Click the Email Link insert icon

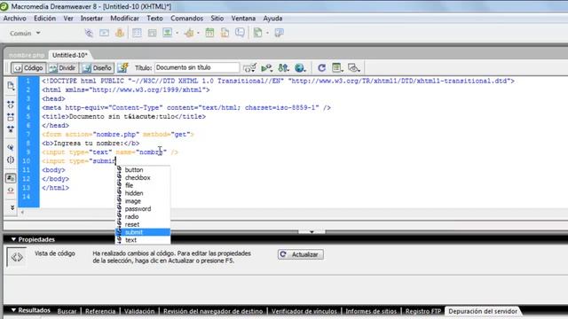105,33
